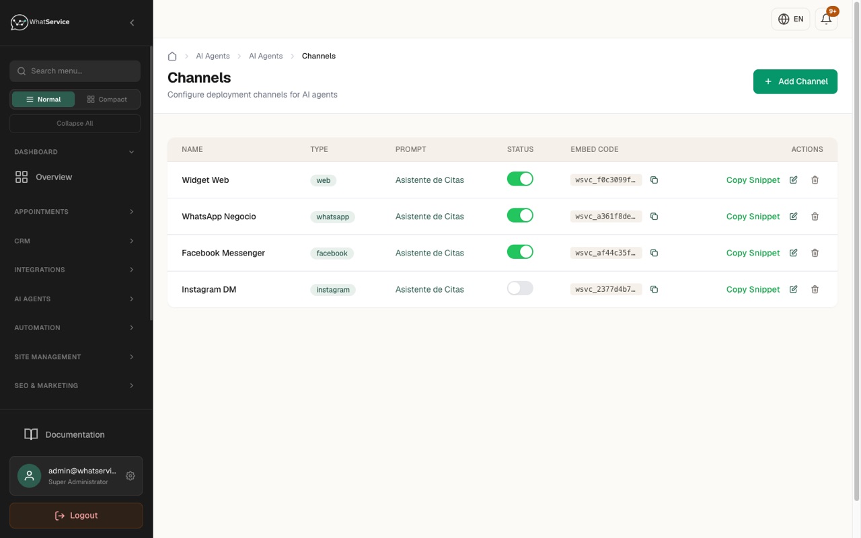Image resolution: width=861 pixels, height=538 pixels.
Task: Click the whatsapp type badge
Action: pyautogui.click(x=332, y=217)
